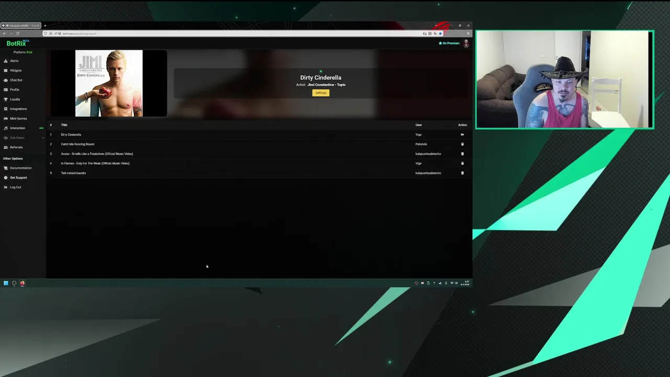Image resolution: width=670 pixels, height=377 pixels.
Task: Delete the In Flames - Only For The Weak request
Action: click(x=462, y=163)
